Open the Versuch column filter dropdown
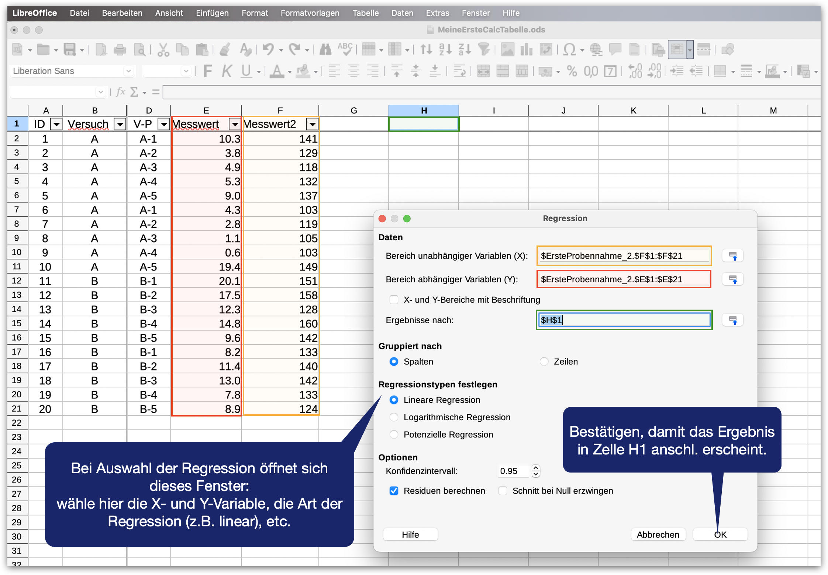This screenshot has height=575, width=828. click(120, 125)
